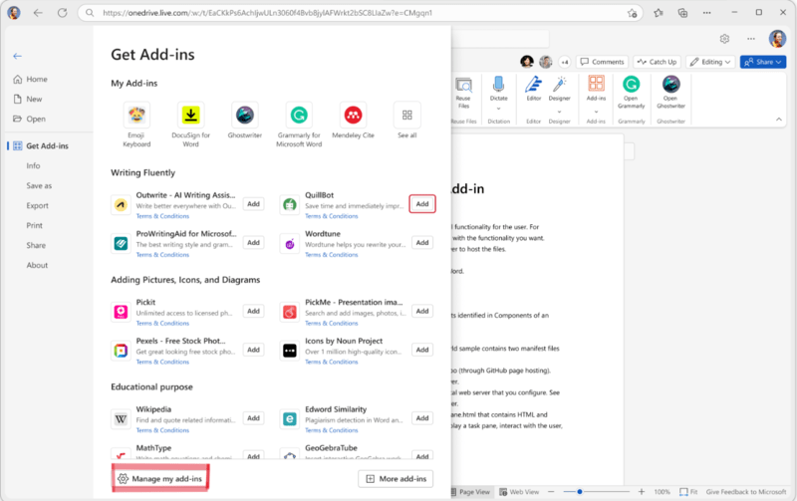The height and width of the screenshot is (501, 797).
Task: Add the QuillBot add-in
Action: point(422,204)
